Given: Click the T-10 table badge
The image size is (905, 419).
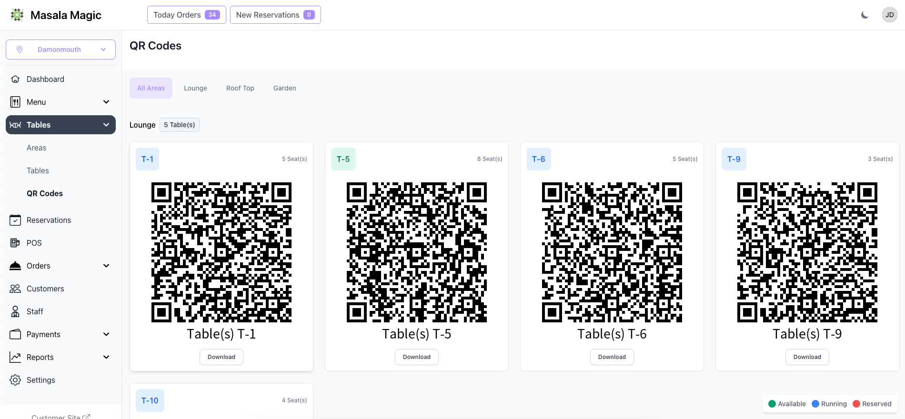Looking at the screenshot, I should click(x=150, y=400).
